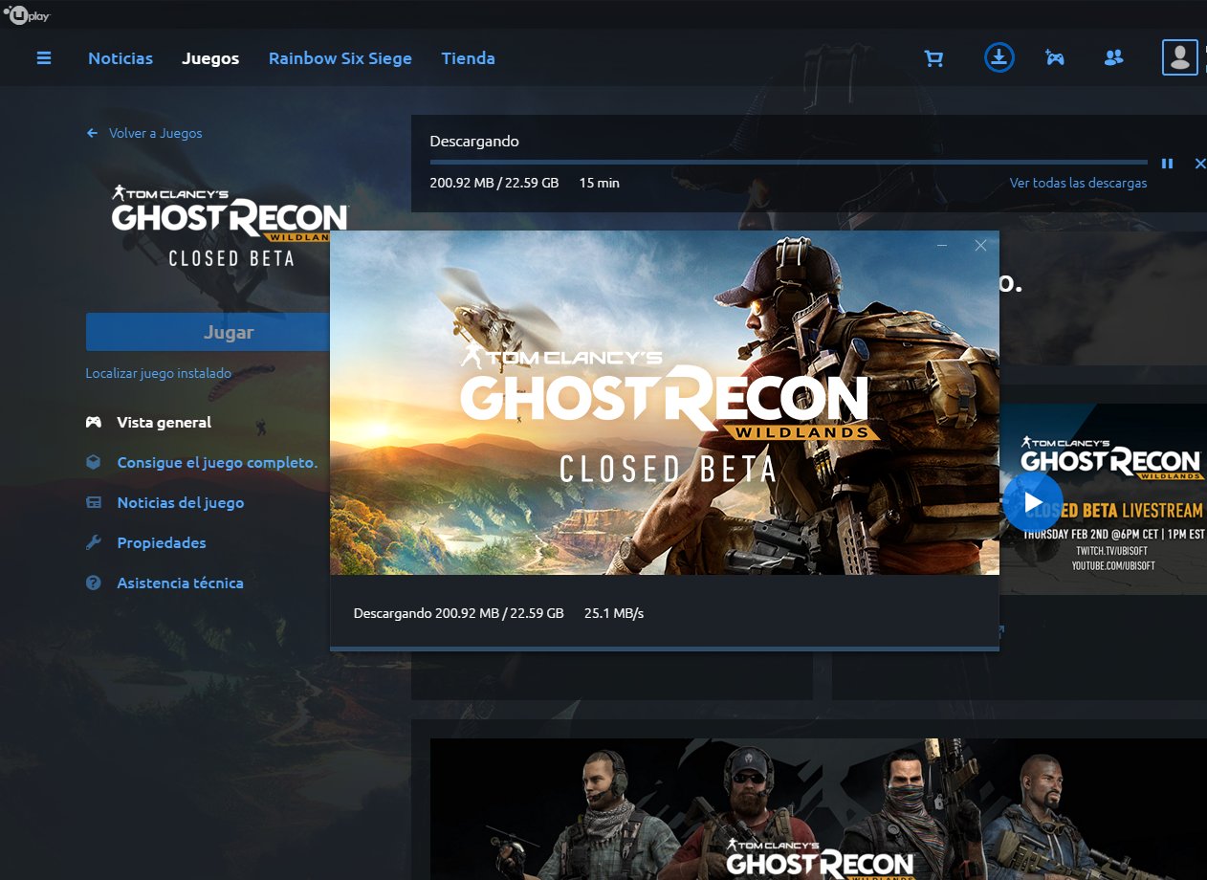This screenshot has width=1207, height=880.
Task: Open Asistencia técnica
Action: tap(181, 583)
